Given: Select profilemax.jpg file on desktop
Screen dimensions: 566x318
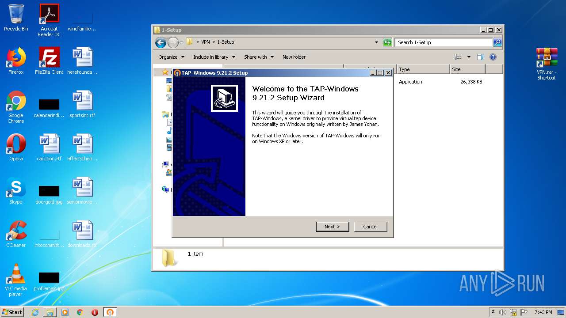Looking at the screenshot, I should (x=49, y=281).
